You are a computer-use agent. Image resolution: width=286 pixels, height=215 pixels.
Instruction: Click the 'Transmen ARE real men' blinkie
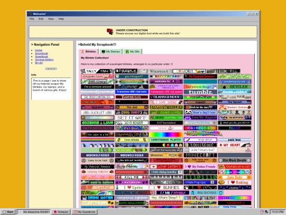(132, 92)
